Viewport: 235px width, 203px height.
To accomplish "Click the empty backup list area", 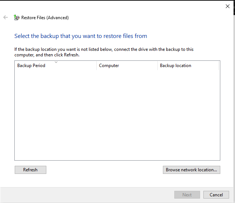I will point(117,115).
